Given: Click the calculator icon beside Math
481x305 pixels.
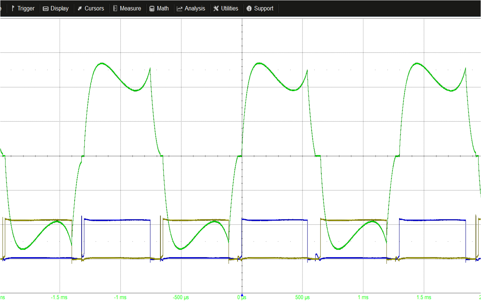Looking at the screenshot, I should (x=152, y=9).
